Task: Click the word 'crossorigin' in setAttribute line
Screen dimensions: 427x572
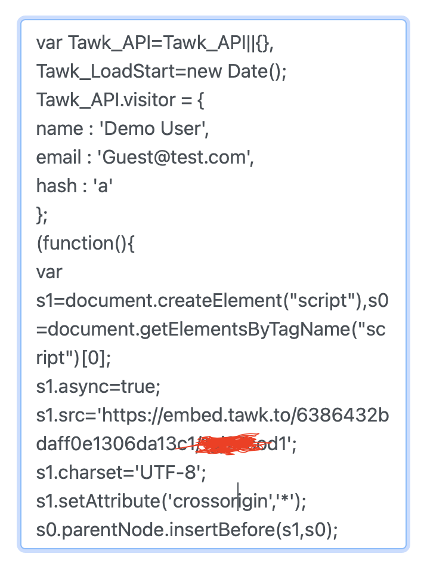Action: click(x=221, y=501)
